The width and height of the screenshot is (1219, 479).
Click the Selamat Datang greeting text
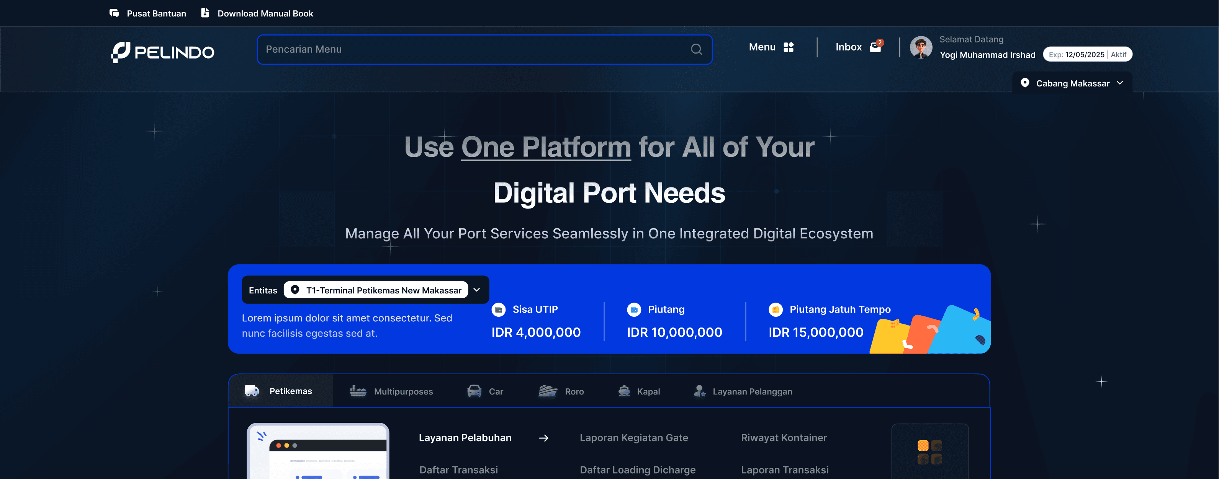[x=971, y=39]
